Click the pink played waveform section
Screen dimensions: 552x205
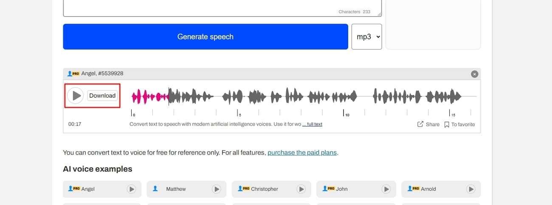click(149, 97)
